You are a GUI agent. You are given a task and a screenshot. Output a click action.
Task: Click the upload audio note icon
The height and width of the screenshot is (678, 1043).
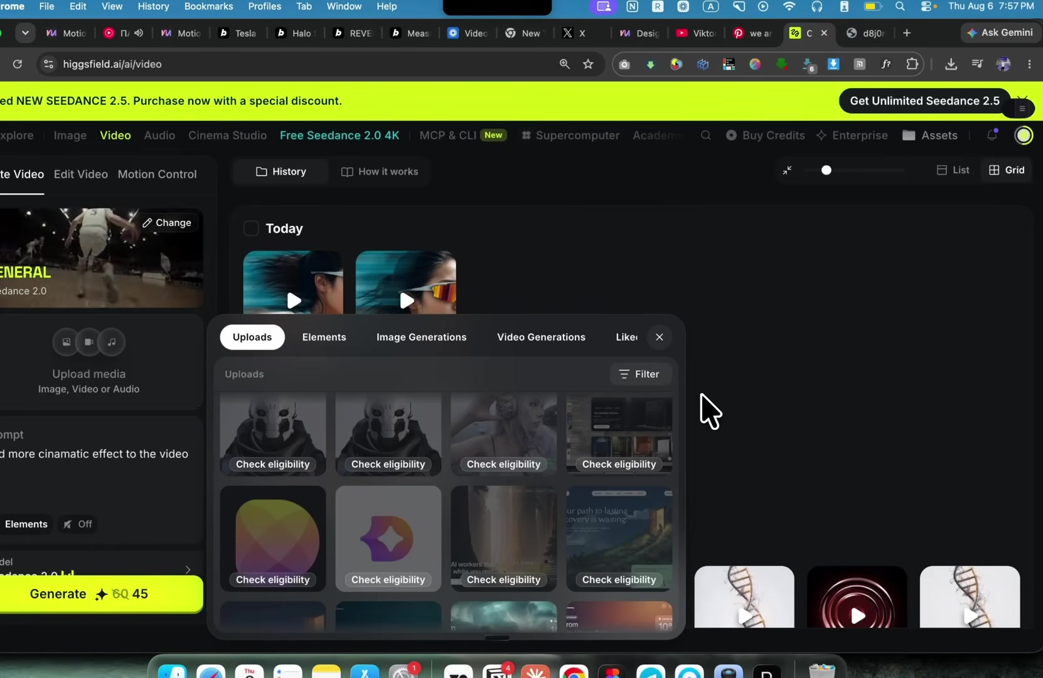[x=112, y=342]
